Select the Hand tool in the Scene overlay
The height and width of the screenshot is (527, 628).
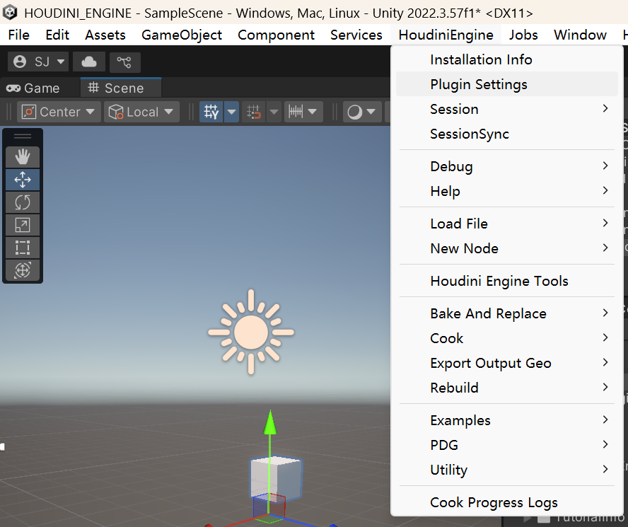[22, 156]
